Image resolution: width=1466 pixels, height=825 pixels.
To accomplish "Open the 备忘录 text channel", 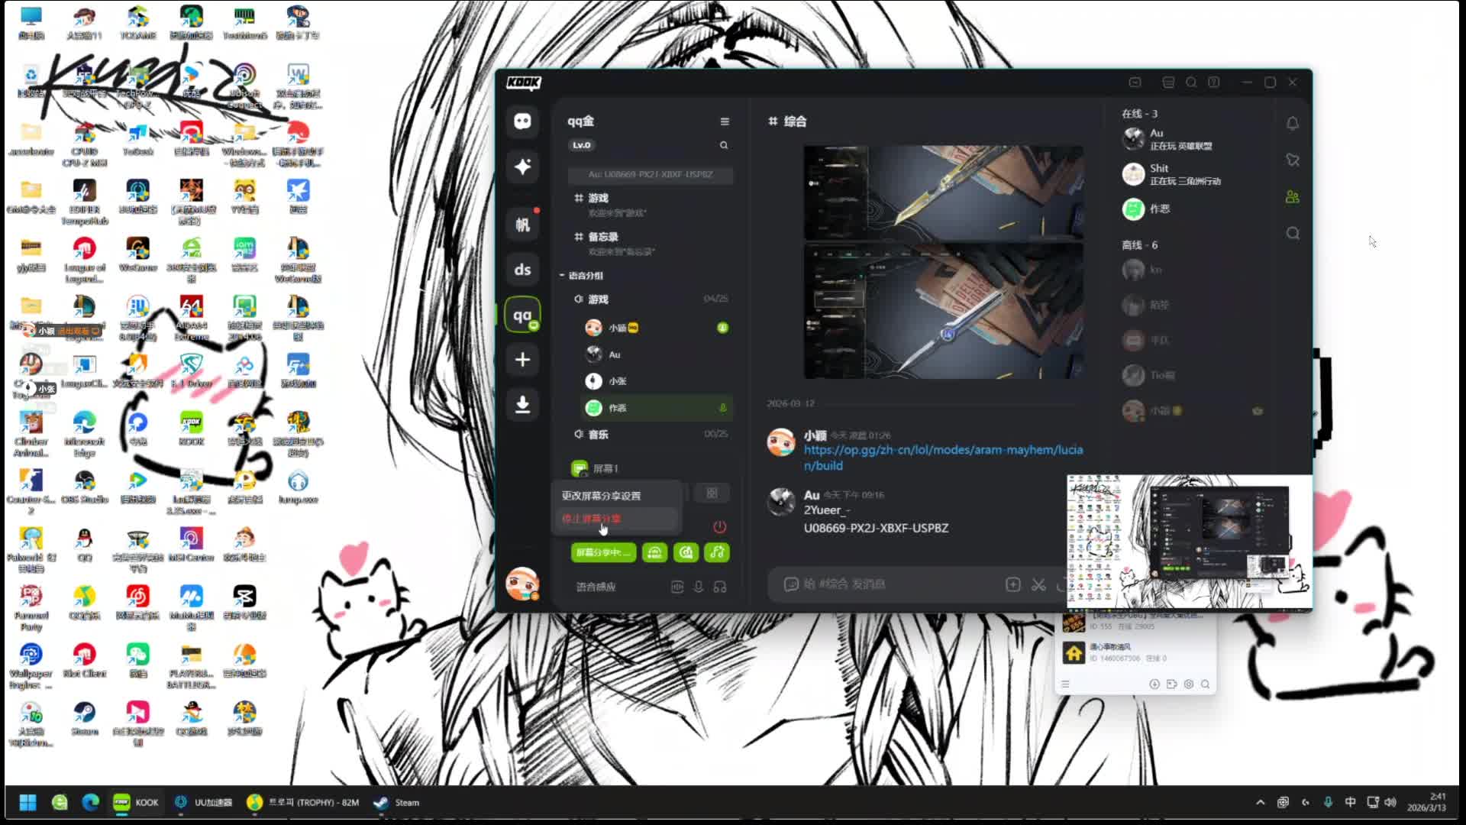I will pyautogui.click(x=603, y=237).
